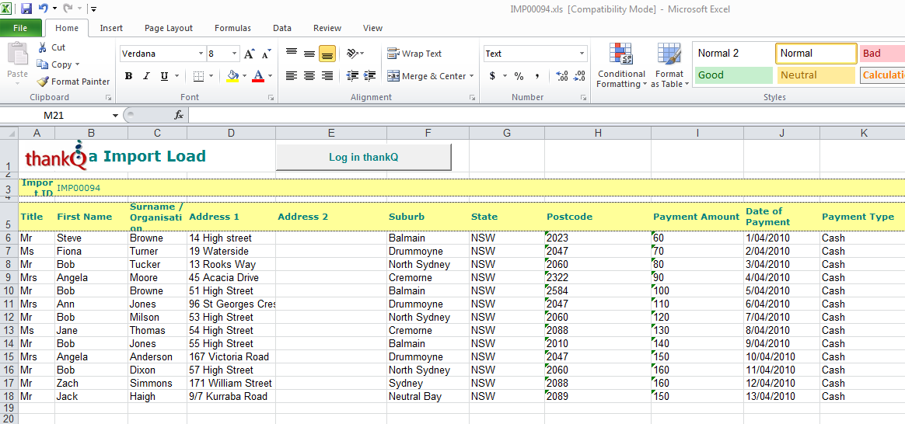Screen dimensions: 905x424
Task: Toggle Bold formatting
Action: click(129, 76)
